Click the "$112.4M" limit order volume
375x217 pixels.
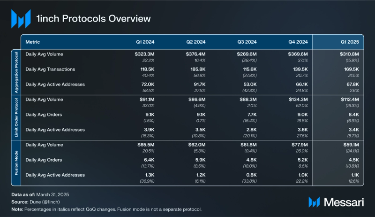coord(350,100)
